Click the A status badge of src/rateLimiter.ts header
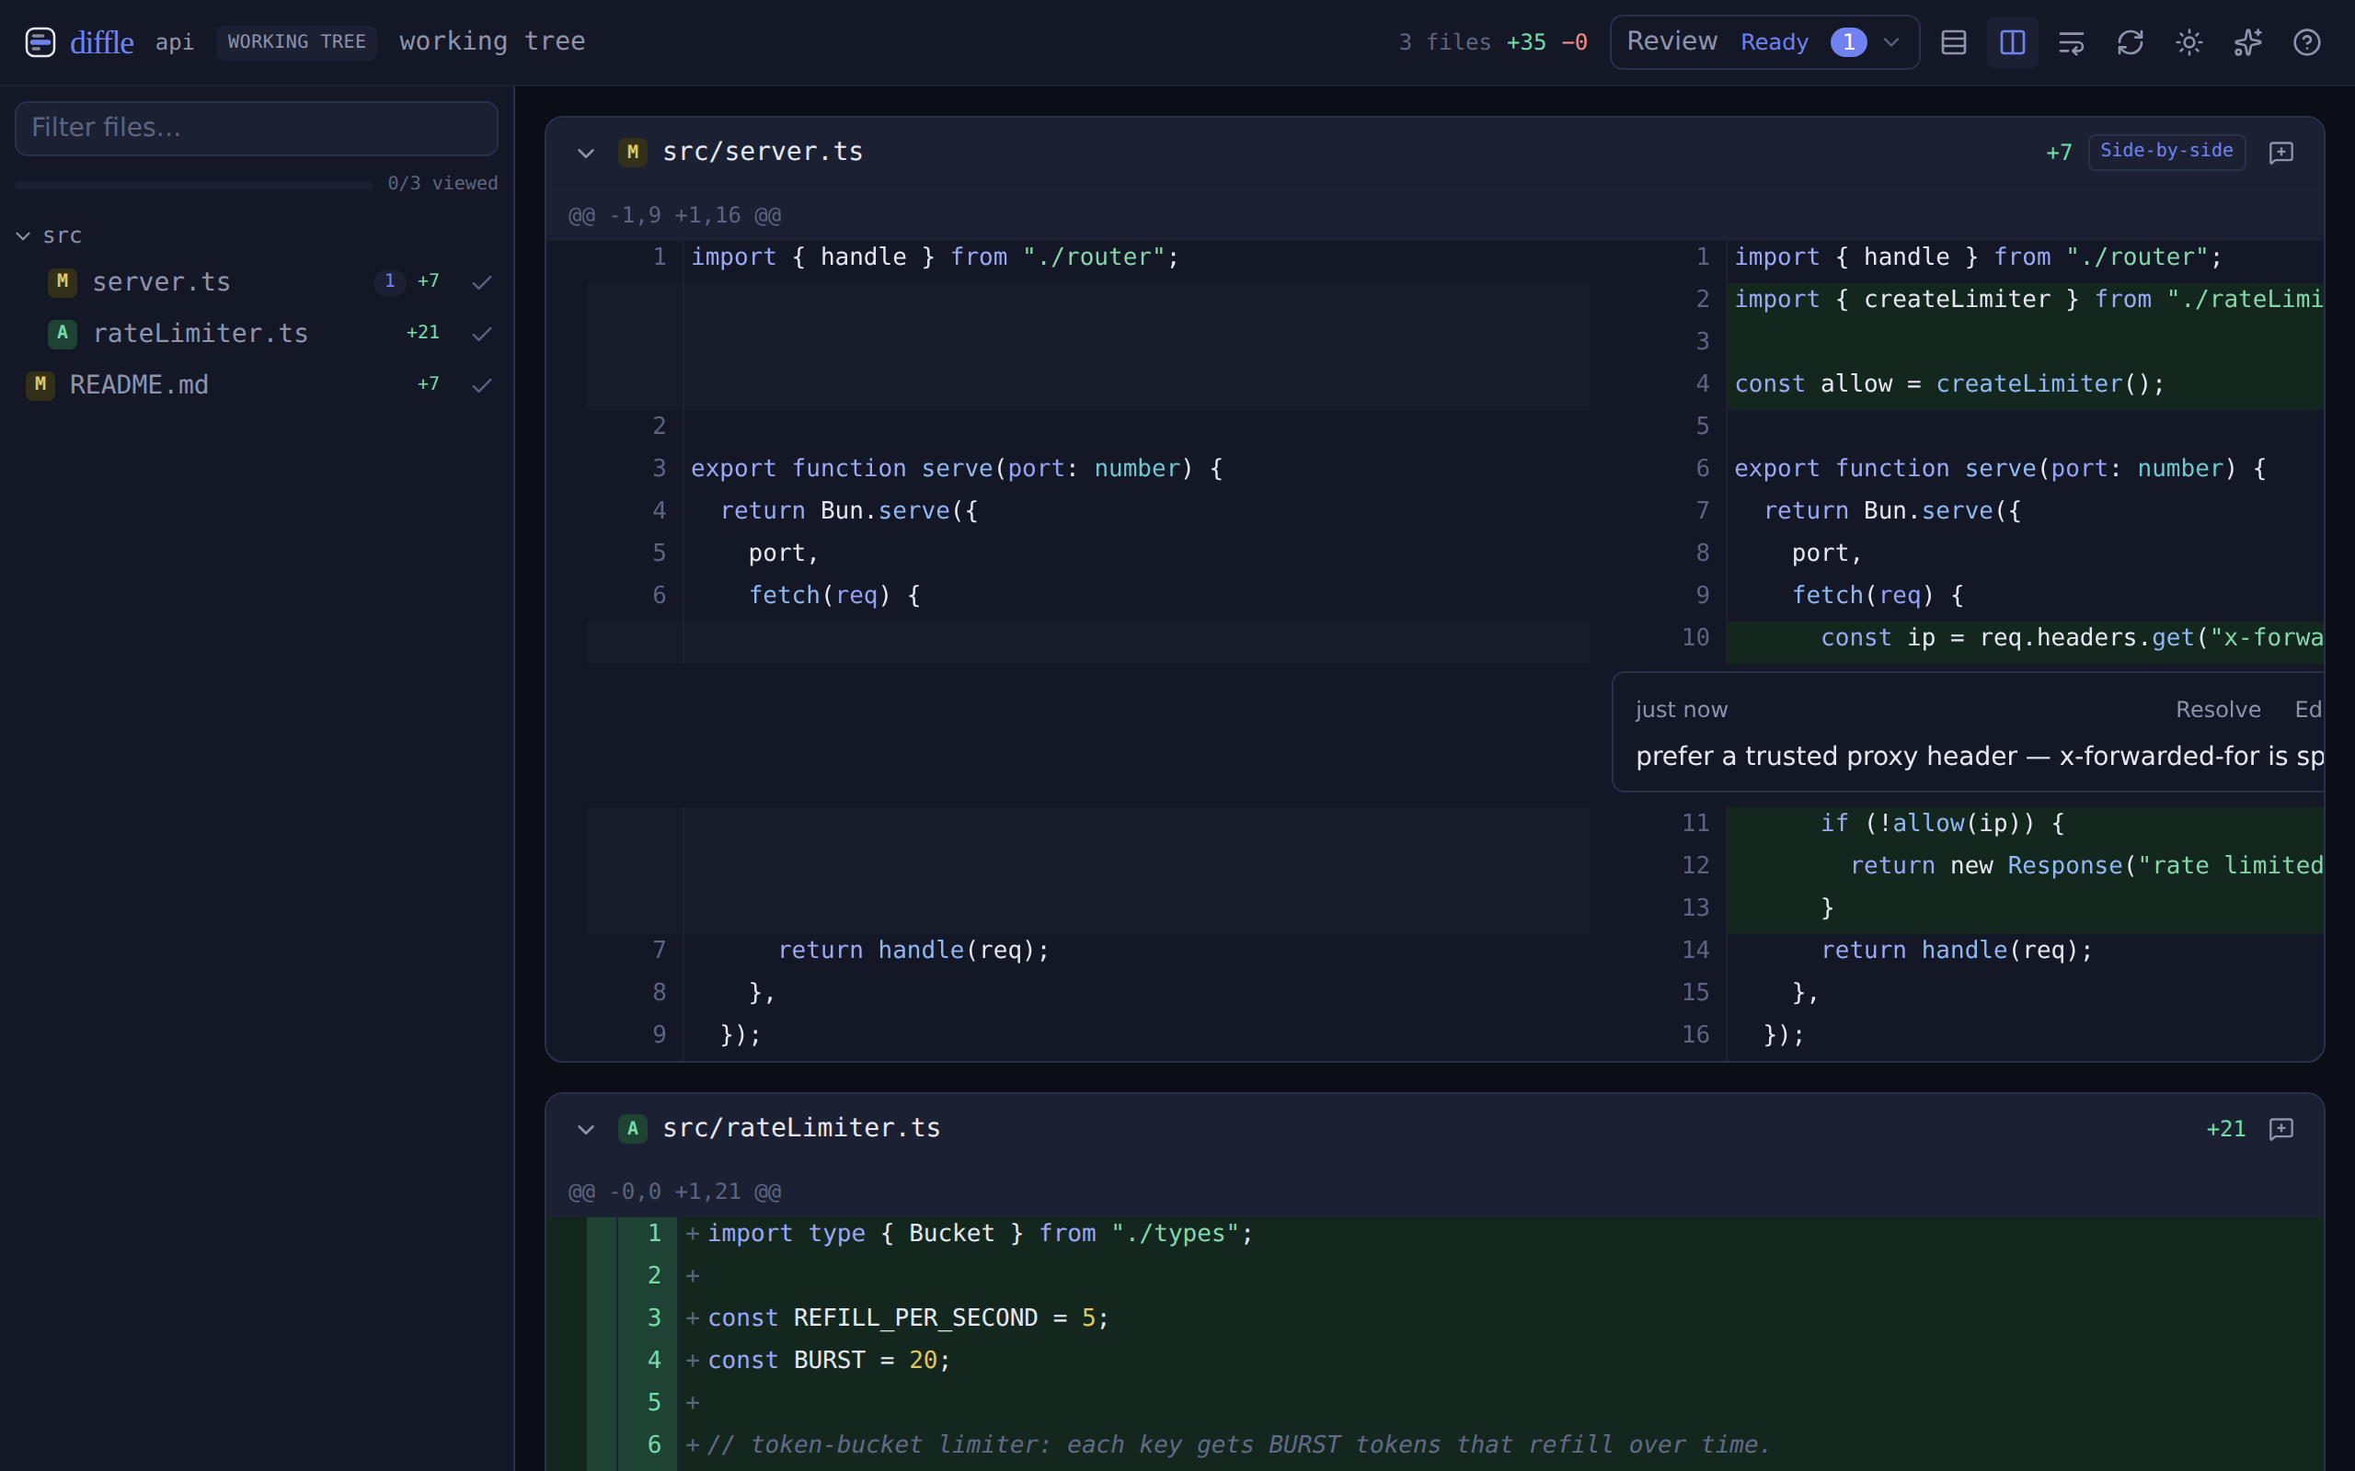Viewport: 2355px width, 1471px height. [x=633, y=1129]
